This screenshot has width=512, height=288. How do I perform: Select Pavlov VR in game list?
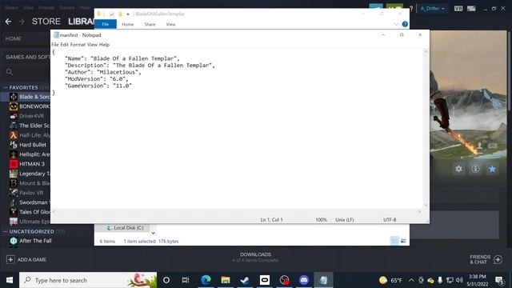tap(26, 193)
